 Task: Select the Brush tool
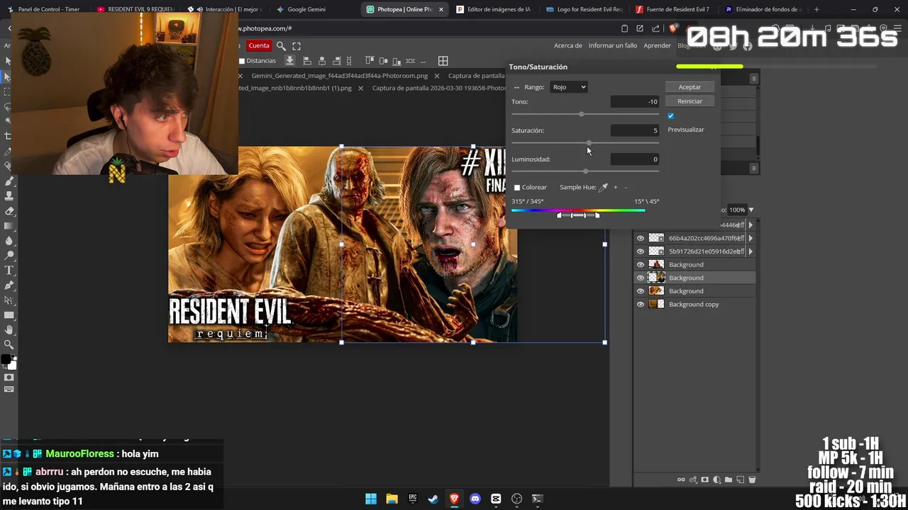(9, 181)
